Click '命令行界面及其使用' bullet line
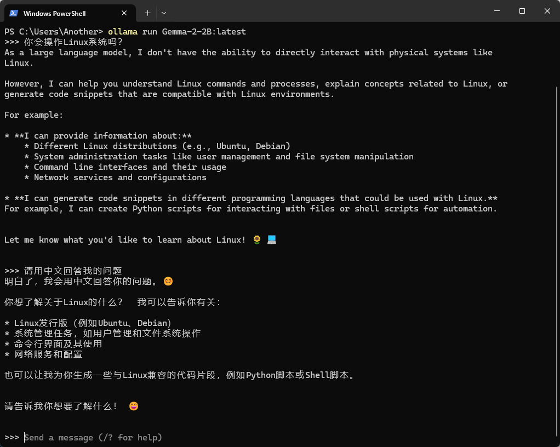The height and width of the screenshot is (447, 560). tap(54, 344)
